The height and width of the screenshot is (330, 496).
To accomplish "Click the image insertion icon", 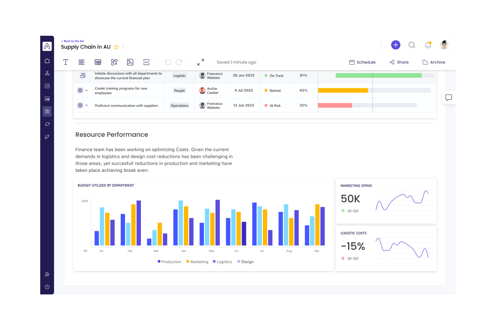I will pyautogui.click(x=130, y=62).
